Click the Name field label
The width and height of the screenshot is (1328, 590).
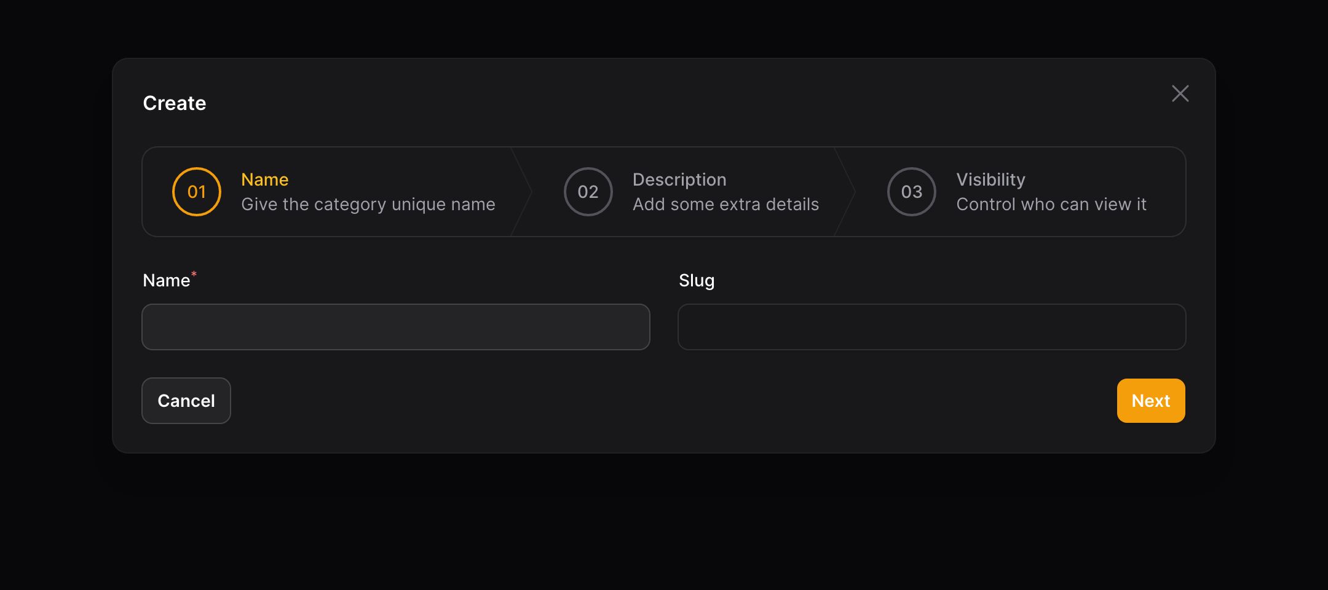[x=166, y=280]
